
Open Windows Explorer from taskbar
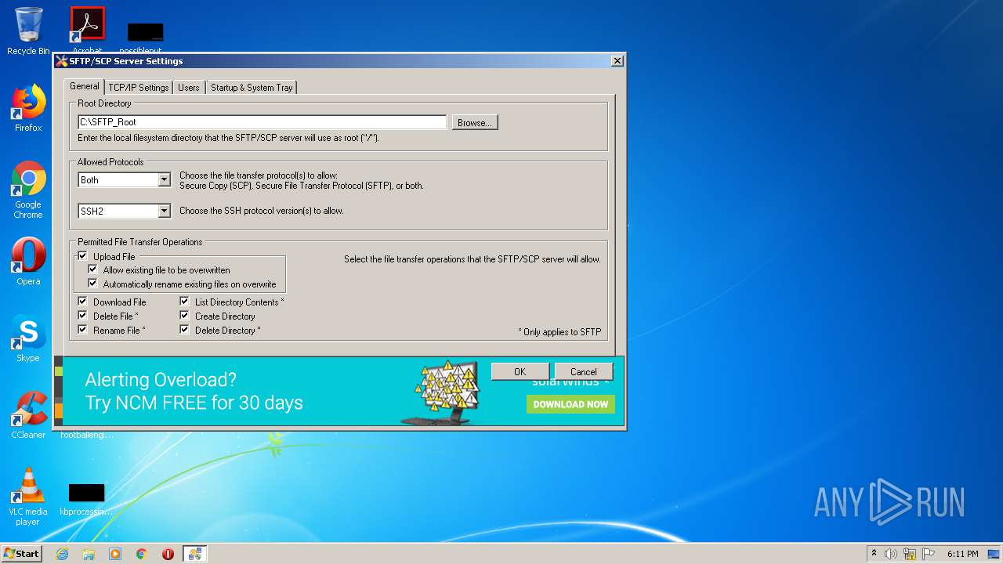89,554
